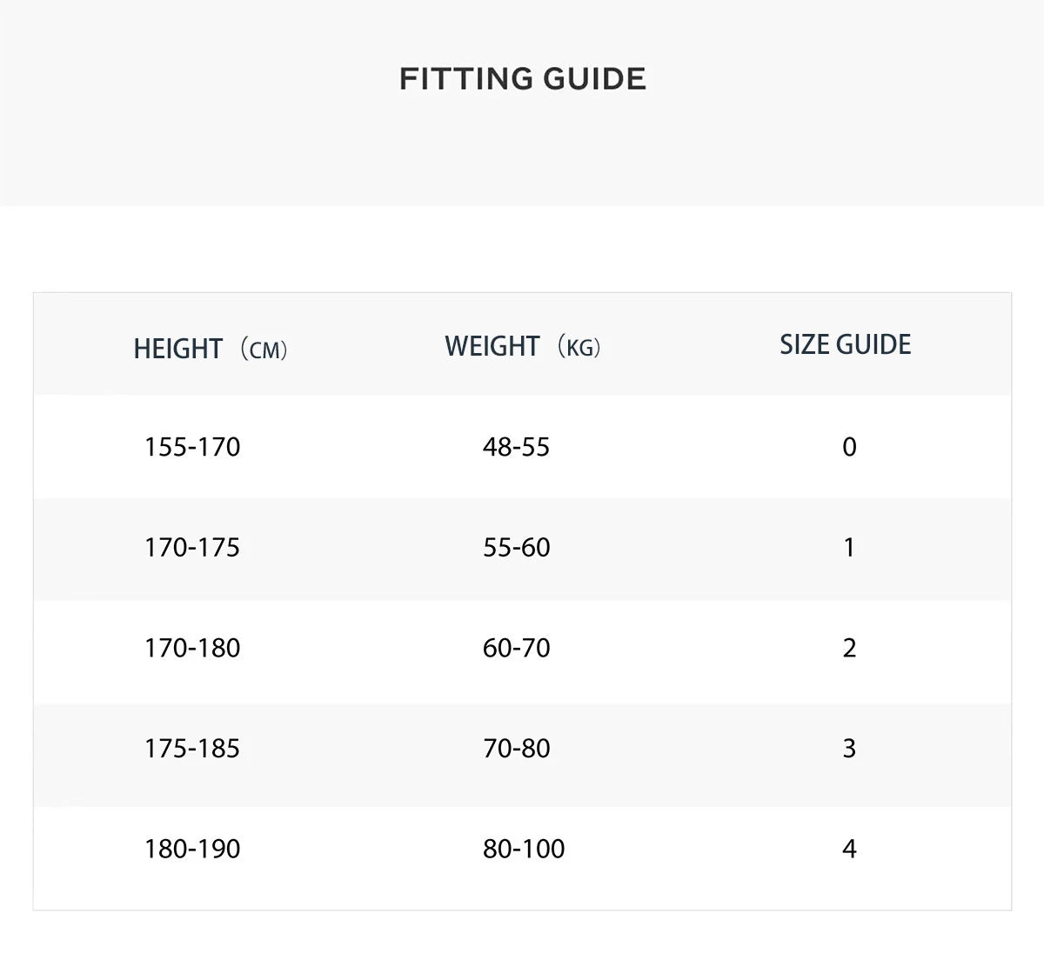
Task: Select the 170-175 height cell
Action: [x=192, y=548]
